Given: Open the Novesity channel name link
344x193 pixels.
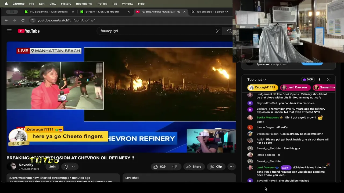Looking at the screenshot, I should pos(26,165).
